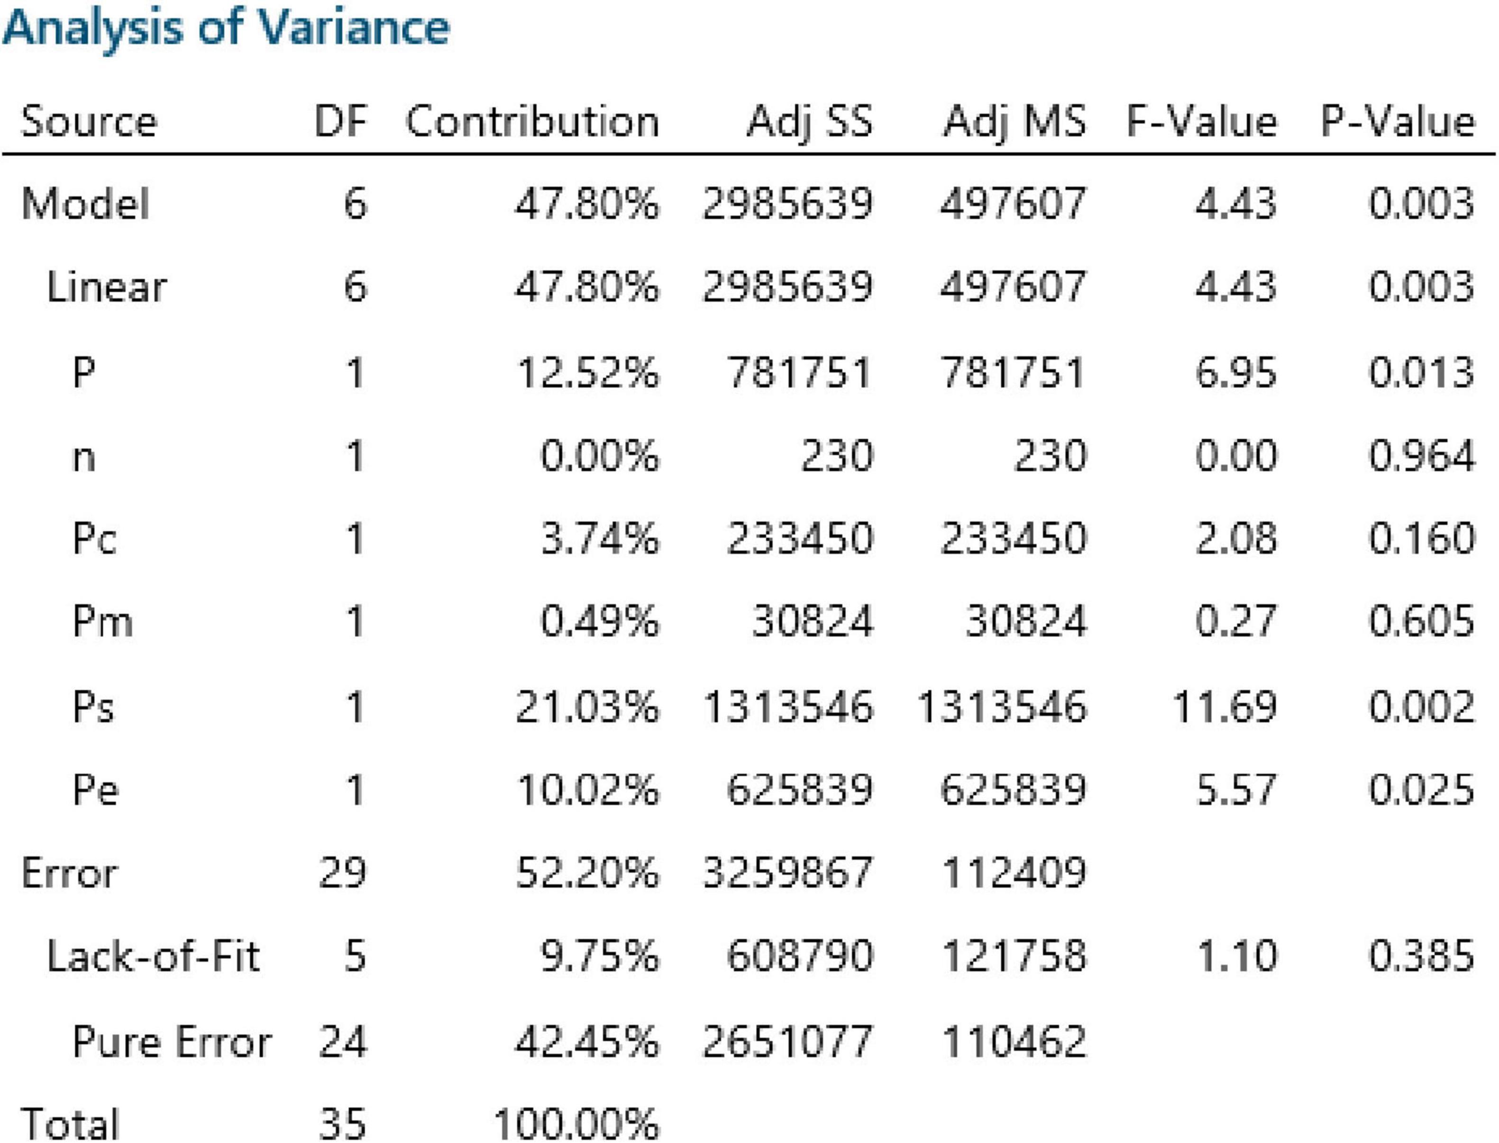The image size is (1499, 1143).
Task: Click the Error row label
Action: click(x=69, y=873)
